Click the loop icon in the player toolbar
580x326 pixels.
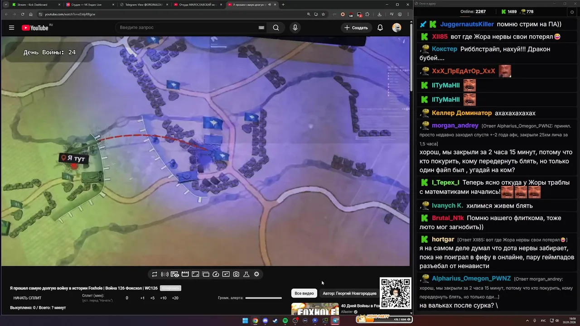(x=155, y=274)
